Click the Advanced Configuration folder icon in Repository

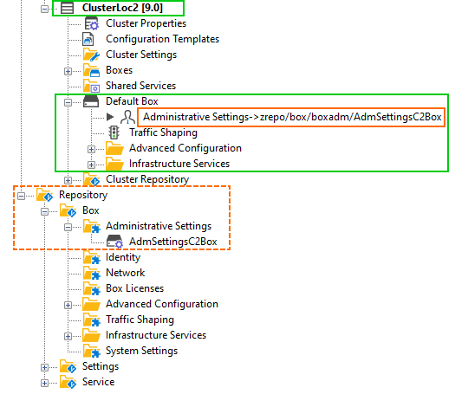pyautogui.click(x=91, y=304)
